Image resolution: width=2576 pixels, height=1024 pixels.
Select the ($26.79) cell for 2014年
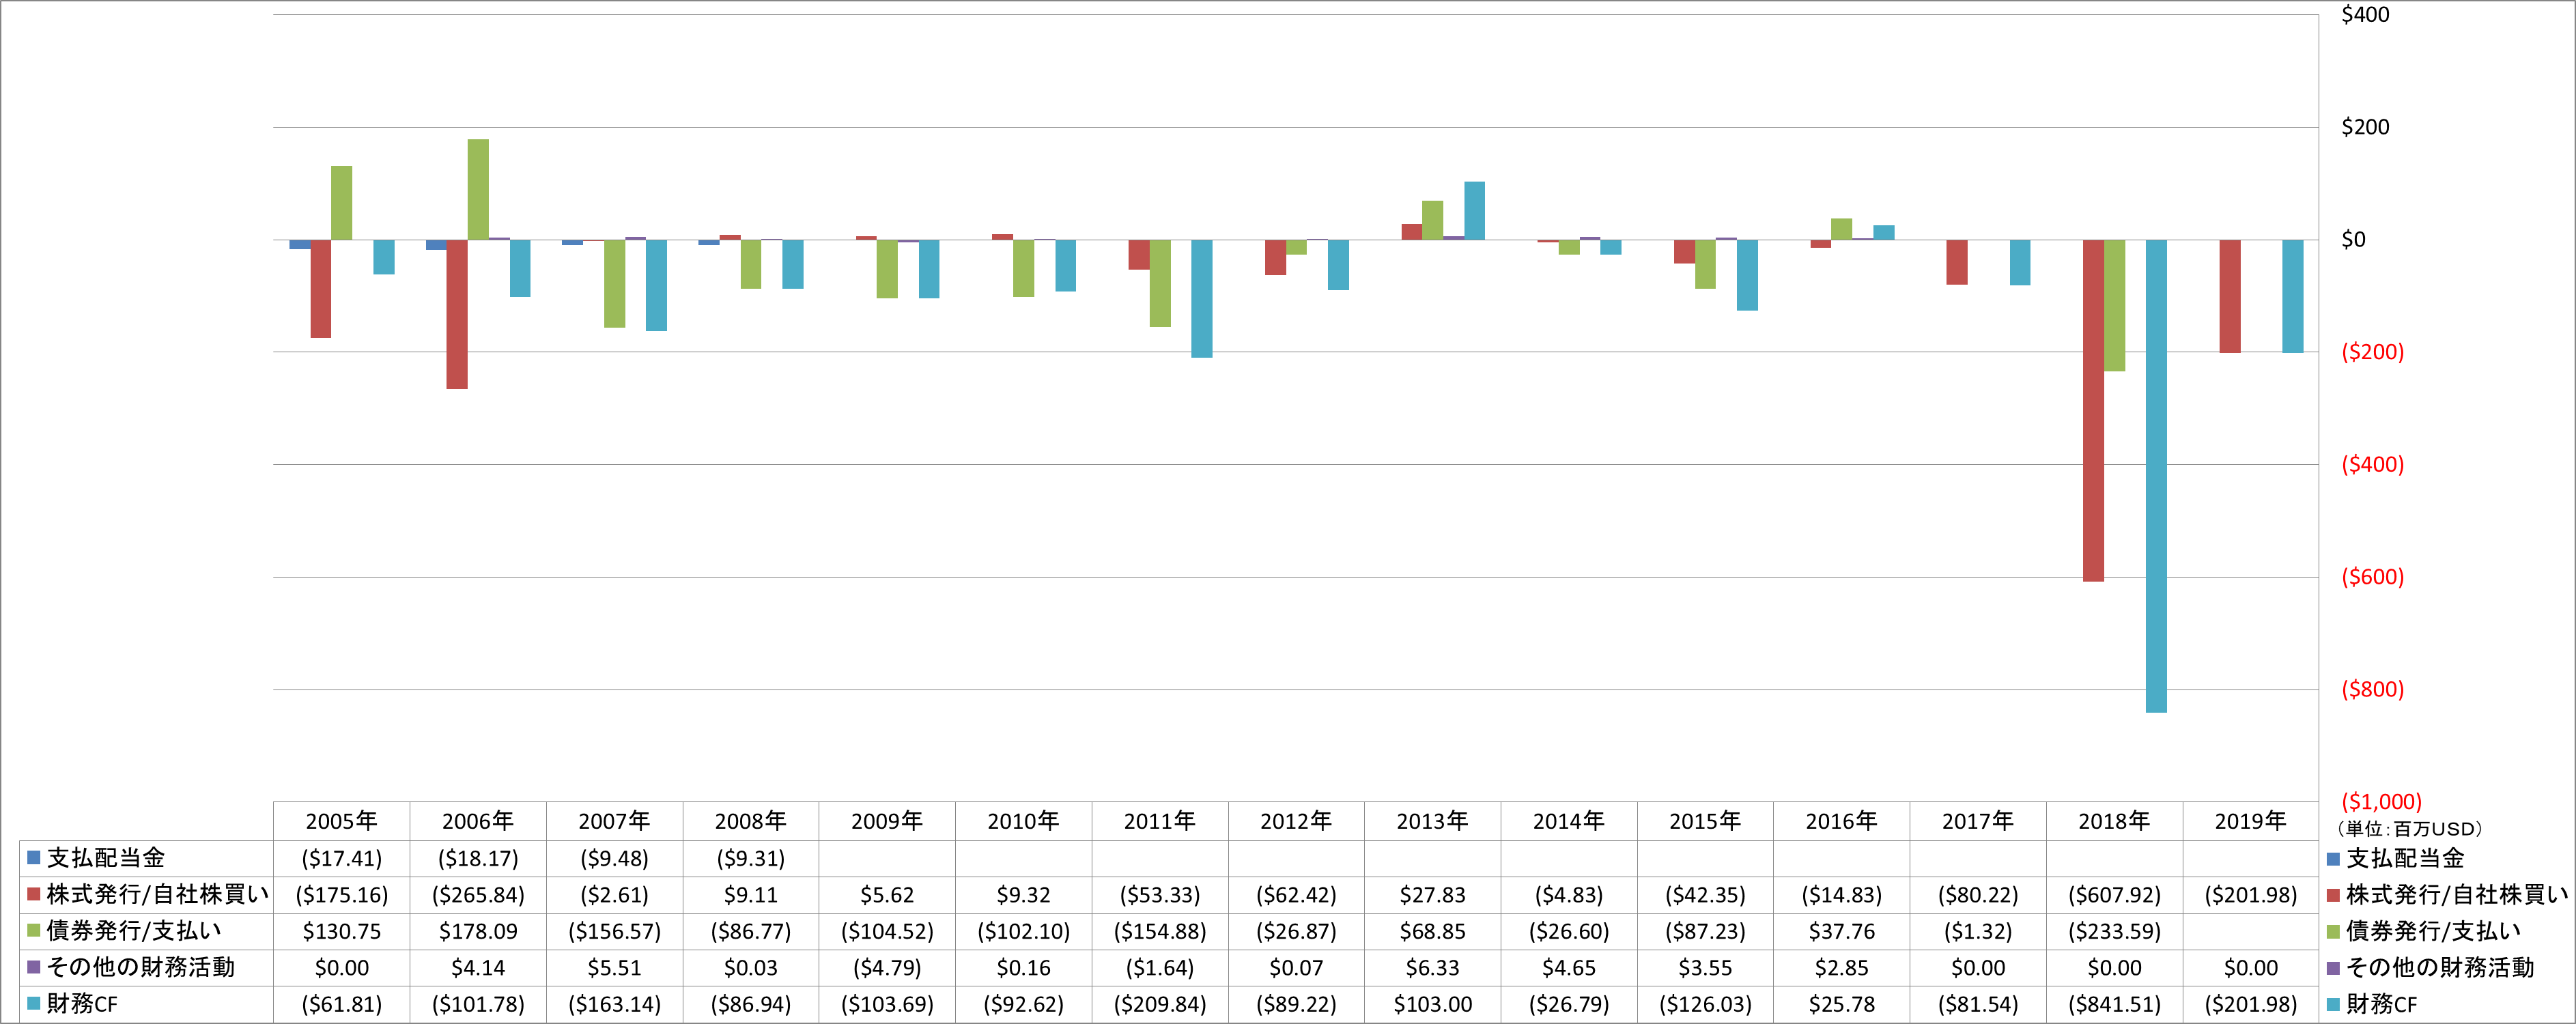coord(1569,1004)
